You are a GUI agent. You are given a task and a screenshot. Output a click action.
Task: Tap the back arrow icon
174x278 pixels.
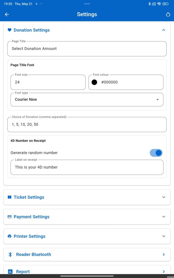(7, 15)
